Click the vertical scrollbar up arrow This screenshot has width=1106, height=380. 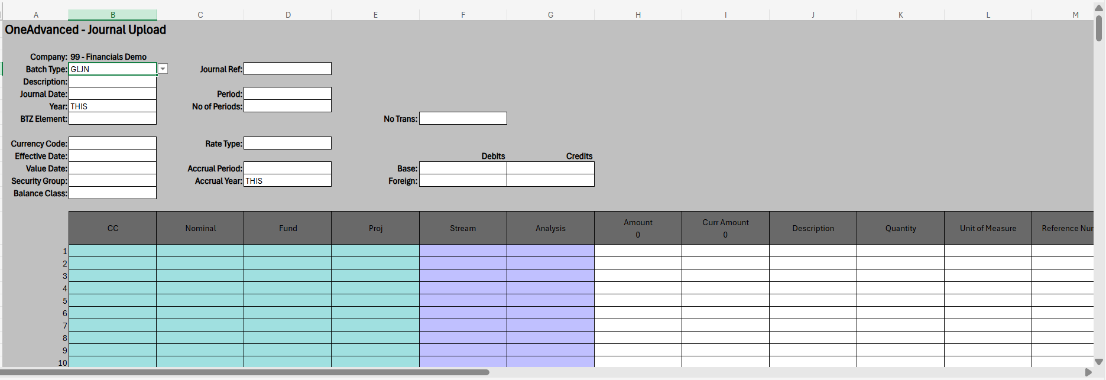pyautogui.click(x=1099, y=8)
